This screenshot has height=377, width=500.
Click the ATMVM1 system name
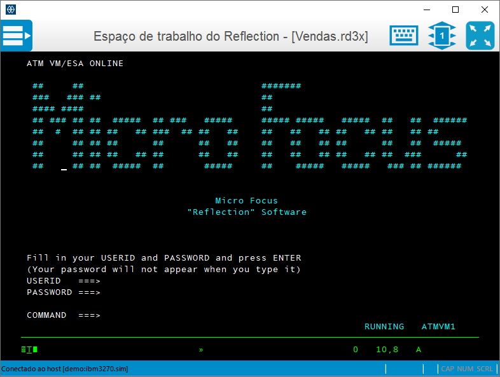(x=438, y=327)
